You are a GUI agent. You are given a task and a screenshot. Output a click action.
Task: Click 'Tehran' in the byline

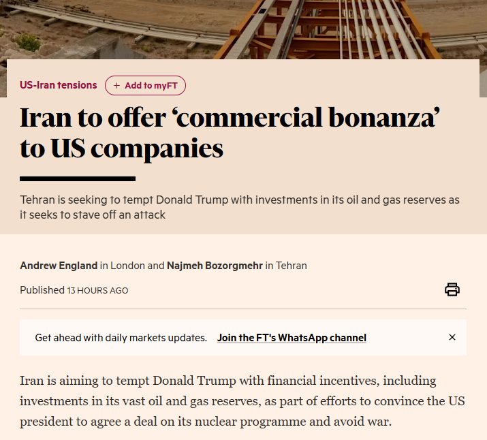(x=292, y=266)
